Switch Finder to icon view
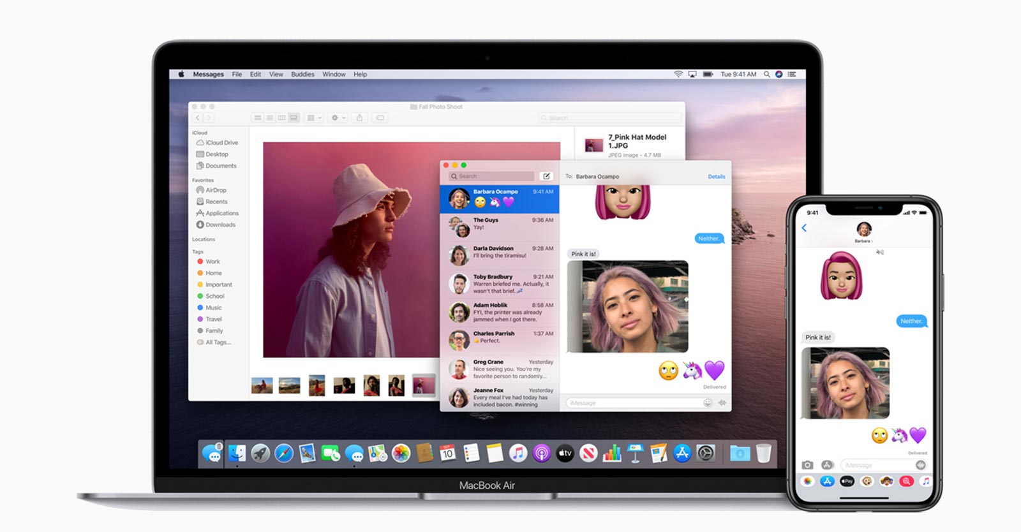The height and width of the screenshot is (532, 1021). (x=258, y=118)
